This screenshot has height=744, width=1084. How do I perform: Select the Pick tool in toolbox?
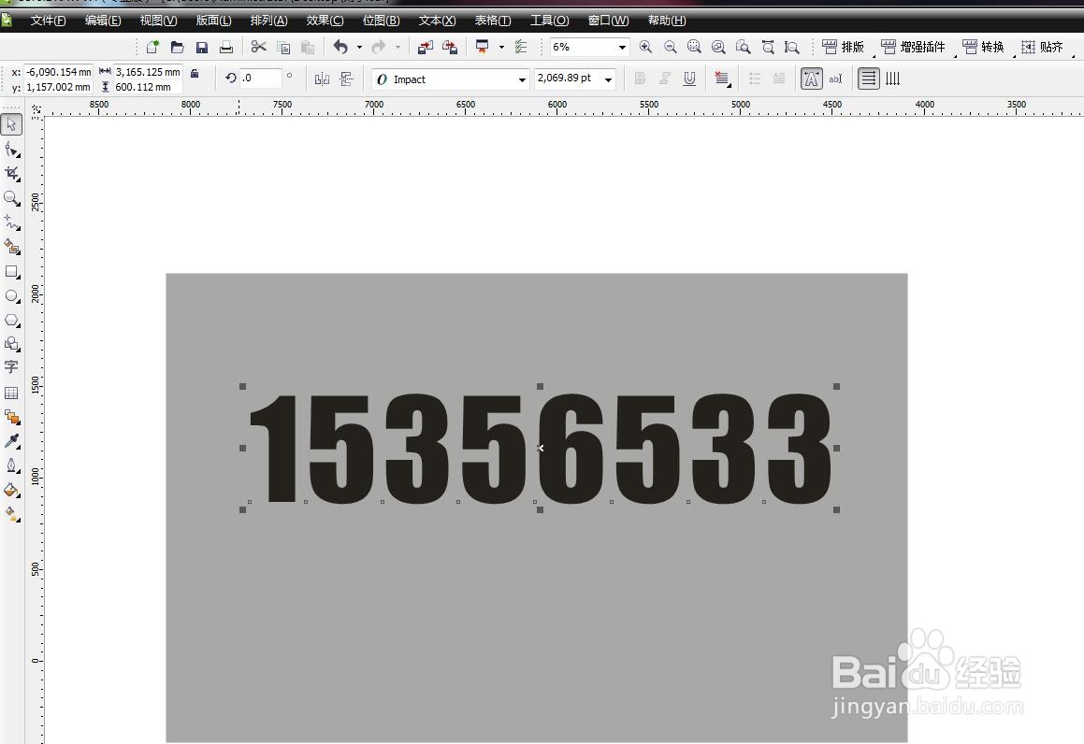point(11,125)
